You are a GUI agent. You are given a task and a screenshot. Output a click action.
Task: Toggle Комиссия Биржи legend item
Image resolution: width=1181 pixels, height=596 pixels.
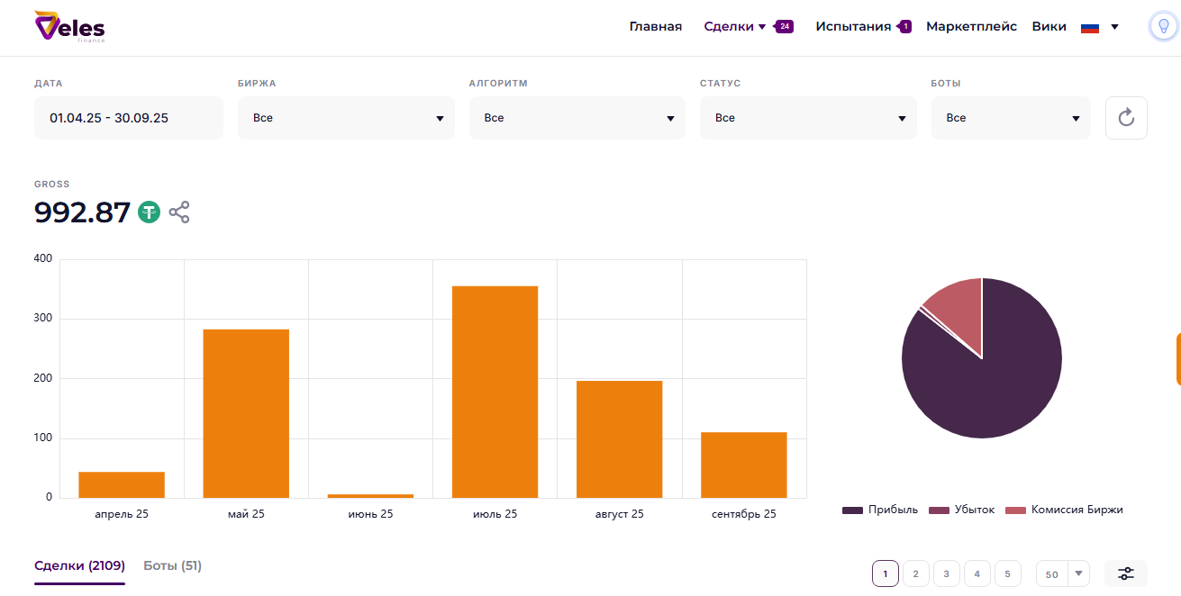click(1065, 510)
